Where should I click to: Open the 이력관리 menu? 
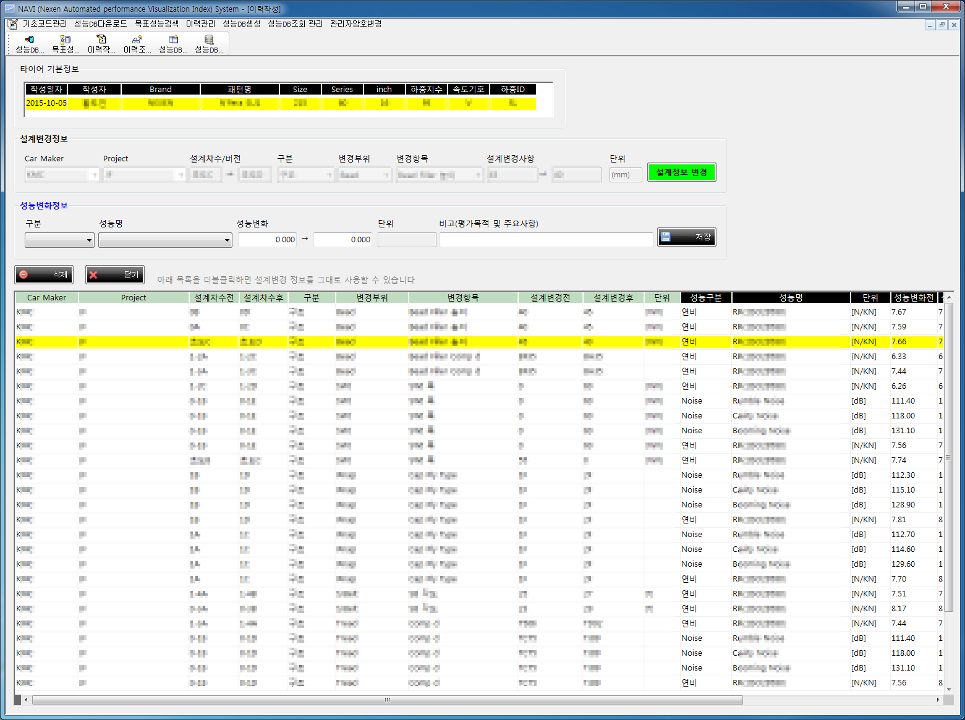[x=200, y=23]
